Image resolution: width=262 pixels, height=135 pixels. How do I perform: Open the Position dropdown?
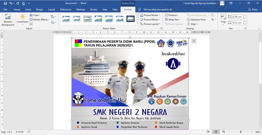point(172,15)
